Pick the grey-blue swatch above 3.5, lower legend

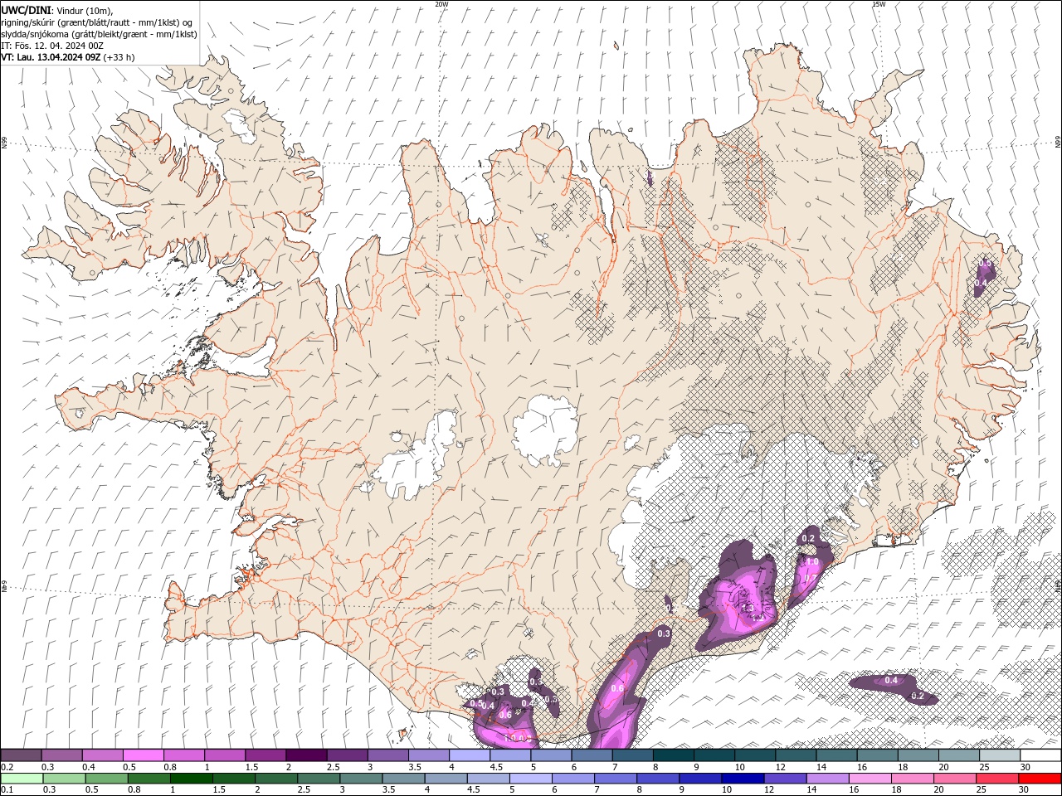pyautogui.click(x=403, y=779)
